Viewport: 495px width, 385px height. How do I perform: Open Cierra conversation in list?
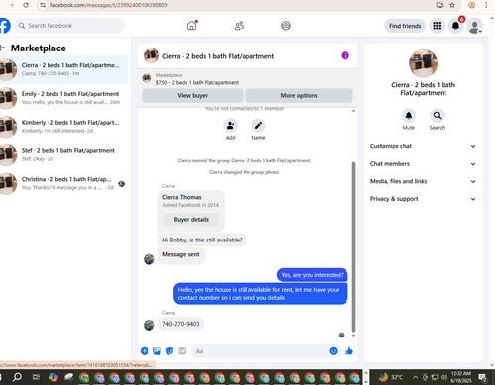point(63,69)
